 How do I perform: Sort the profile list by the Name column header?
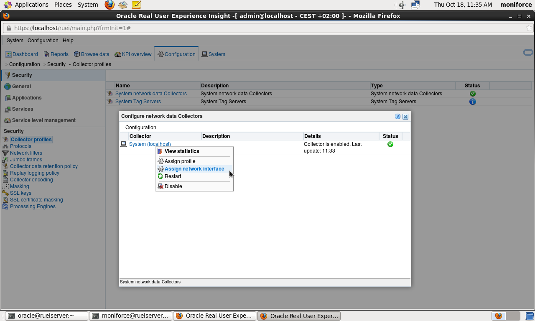[158, 86]
